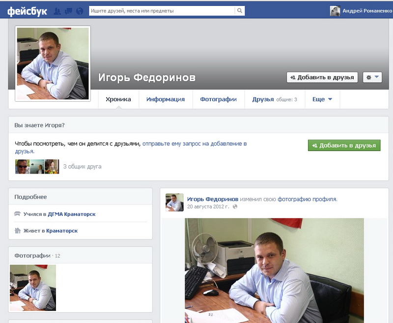Click the green Добавить в друзья button
The image size is (393, 323).
344,146
